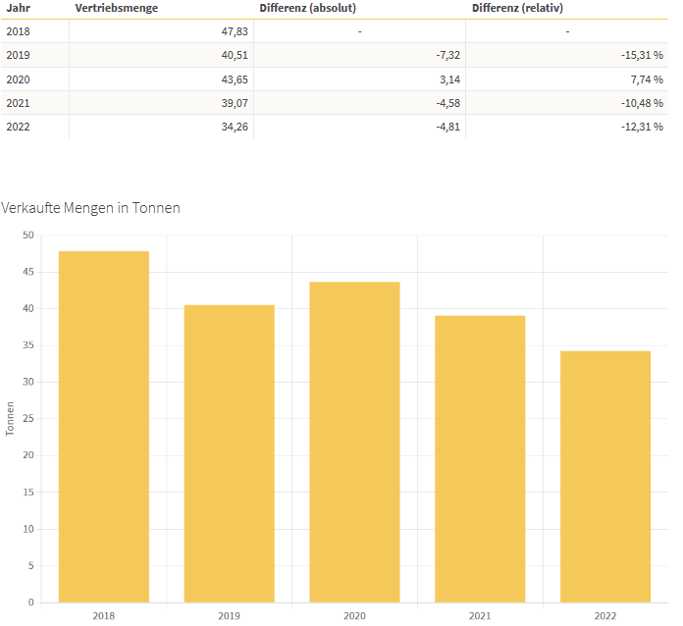
Task: Select the 2018 year cell in table
Action: pos(19,31)
